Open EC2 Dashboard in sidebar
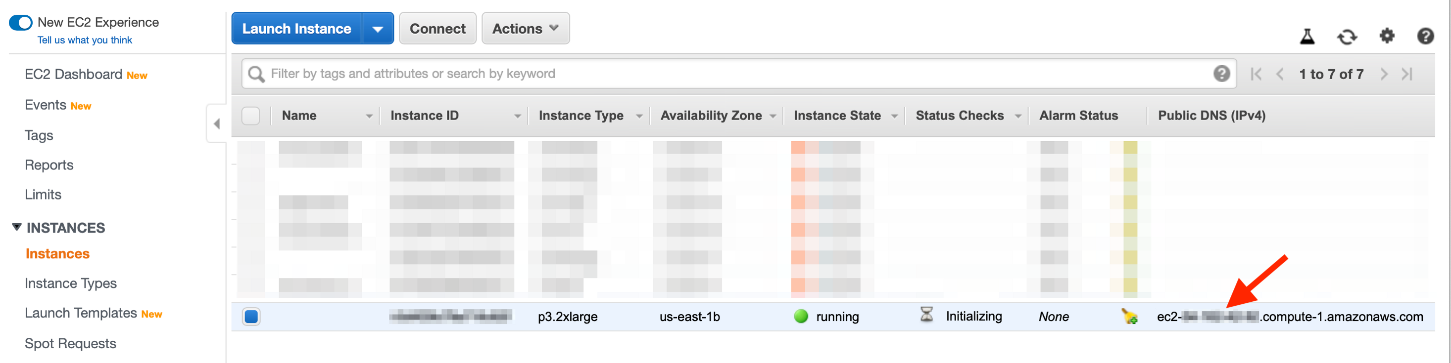Screen dimensions: 1451x363 coord(73,75)
